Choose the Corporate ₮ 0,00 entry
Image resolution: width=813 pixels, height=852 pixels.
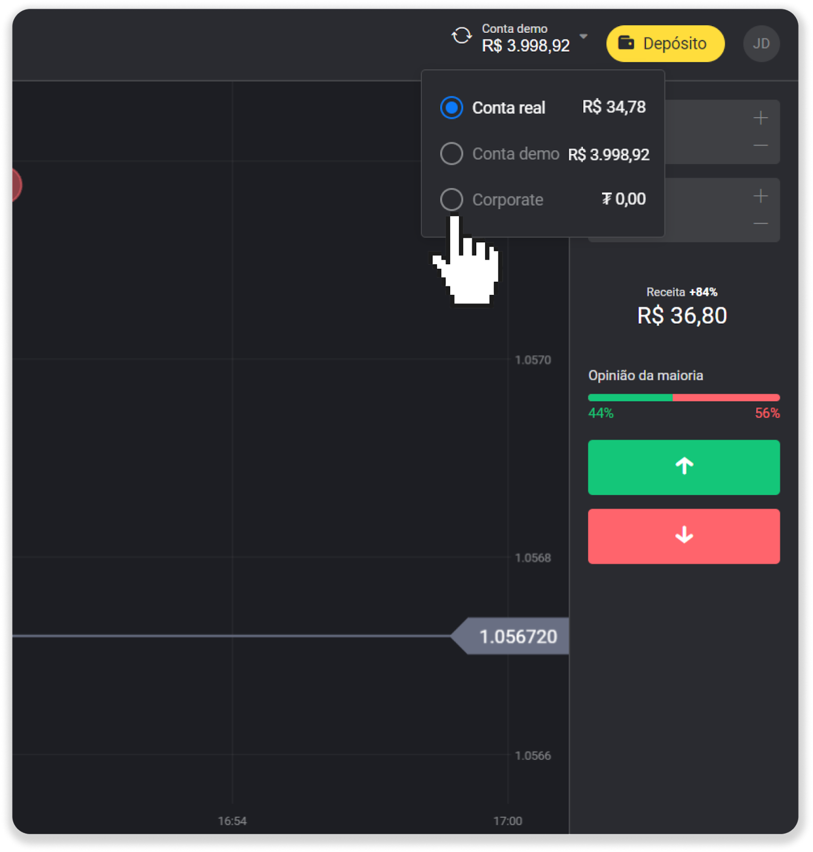tap(543, 200)
